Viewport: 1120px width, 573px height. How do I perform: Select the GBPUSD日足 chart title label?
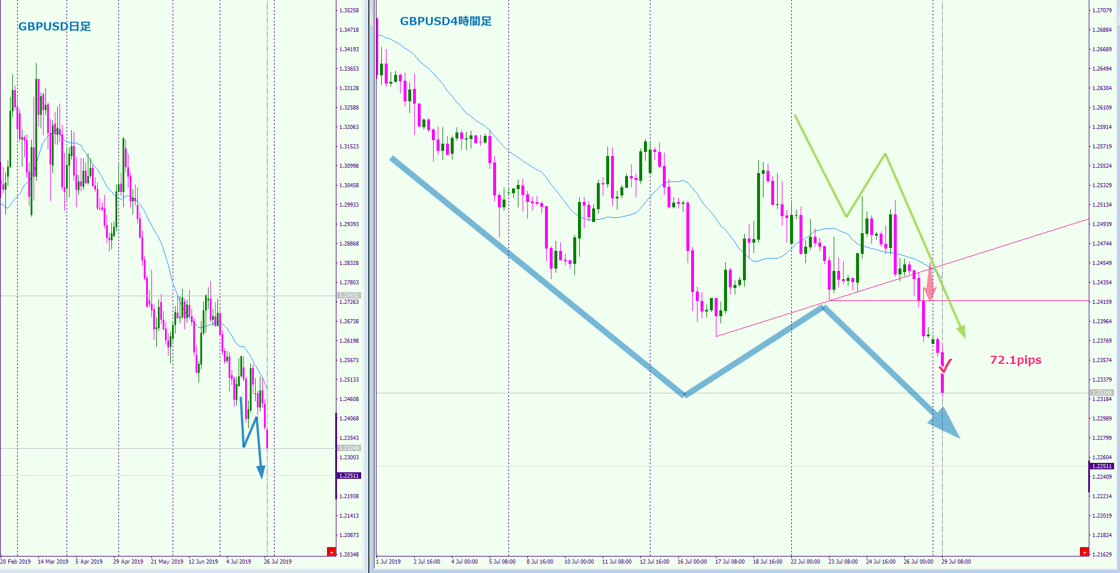(x=55, y=27)
